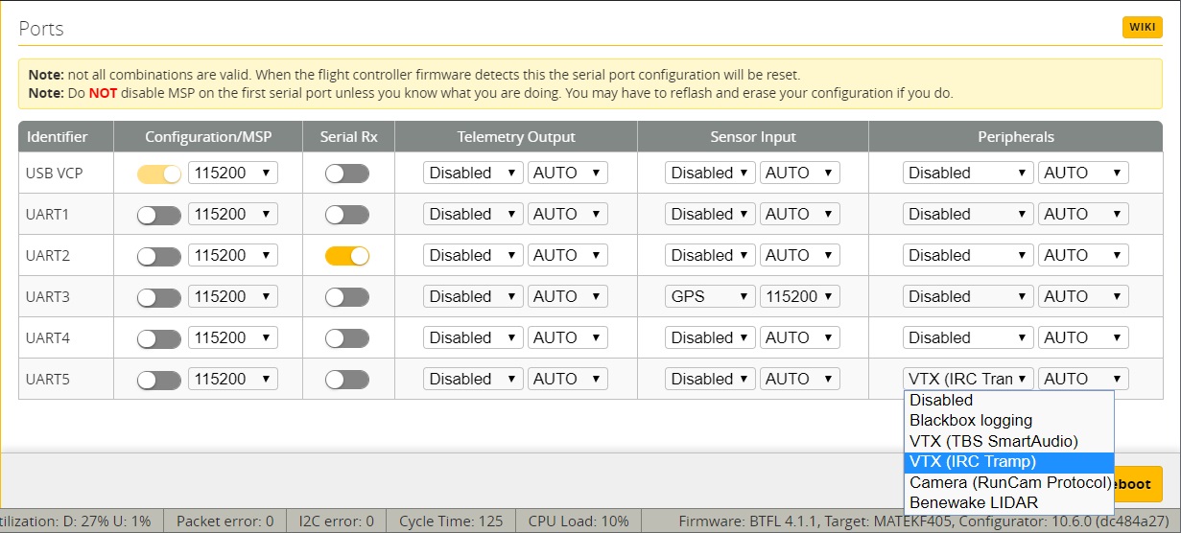Open UART1 Telemetry Output dropdown
The image size is (1181, 533).
point(473,215)
